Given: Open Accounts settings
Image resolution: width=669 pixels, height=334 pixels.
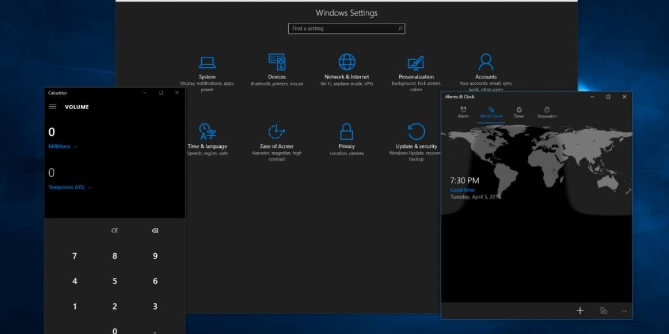Looking at the screenshot, I should pyautogui.click(x=486, y=73).
